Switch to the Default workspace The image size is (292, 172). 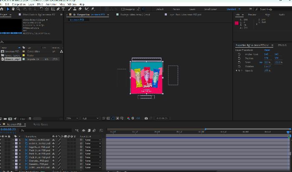pyautogui.click(x=160, y=9)
